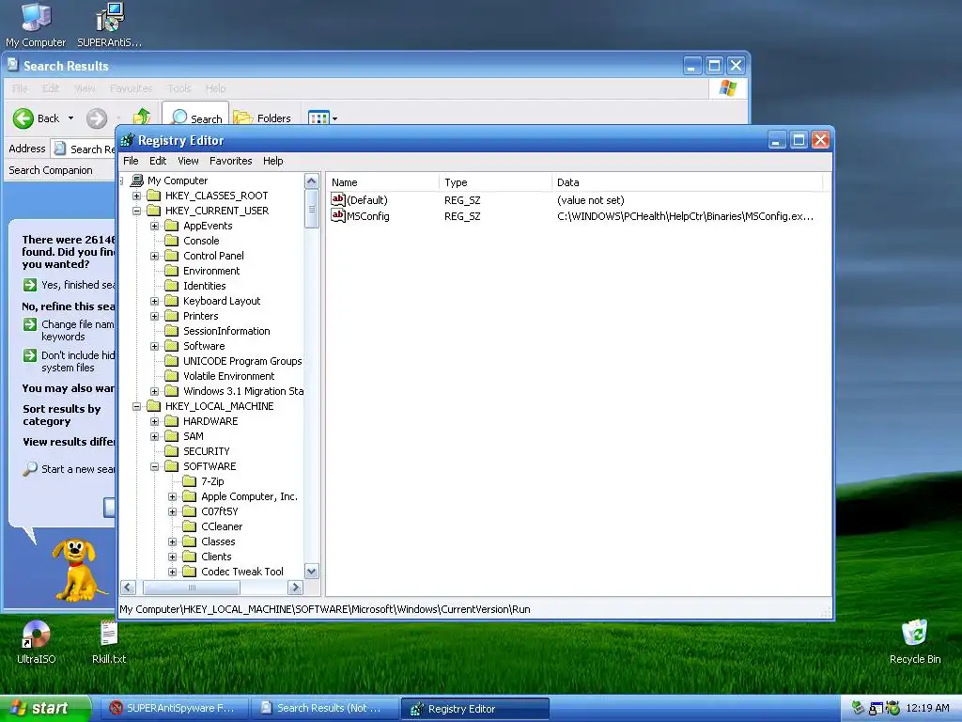Expand the Keyboard Layout key
The width and height of the screenshot is (962, 722).
pyautogui.click(x=155, y=301)
